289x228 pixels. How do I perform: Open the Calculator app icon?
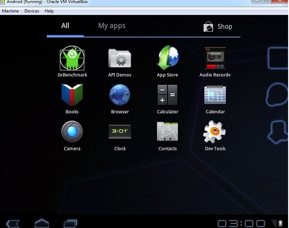[167, 95]
